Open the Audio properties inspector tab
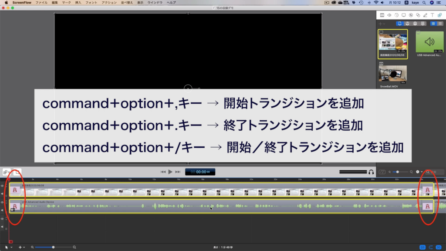Screen dimensions: 446x251 tap(389, 15)
